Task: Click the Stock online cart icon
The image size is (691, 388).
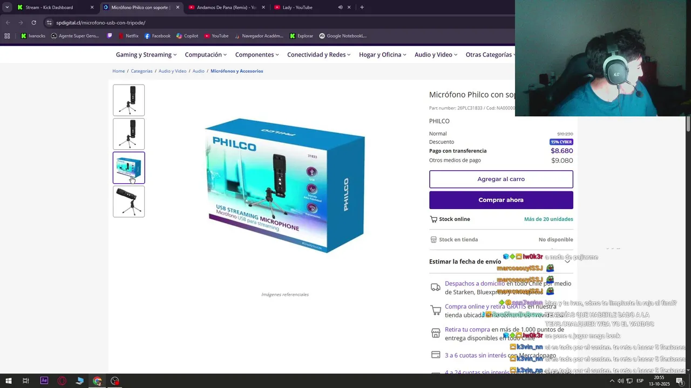Action: [433, 219]
